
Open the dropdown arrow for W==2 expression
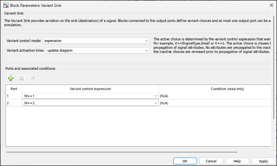pyautogui.click(x=156, y=103)
